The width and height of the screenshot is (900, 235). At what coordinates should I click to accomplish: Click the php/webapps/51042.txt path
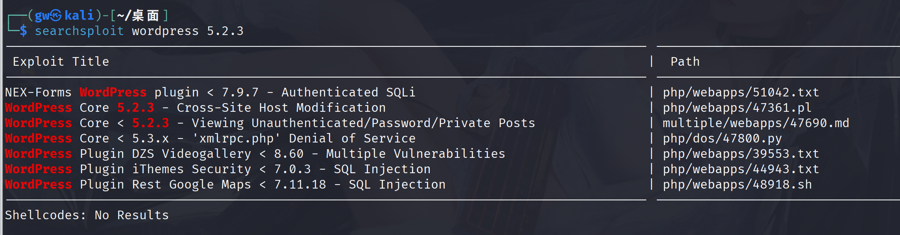tap(741, 92)
